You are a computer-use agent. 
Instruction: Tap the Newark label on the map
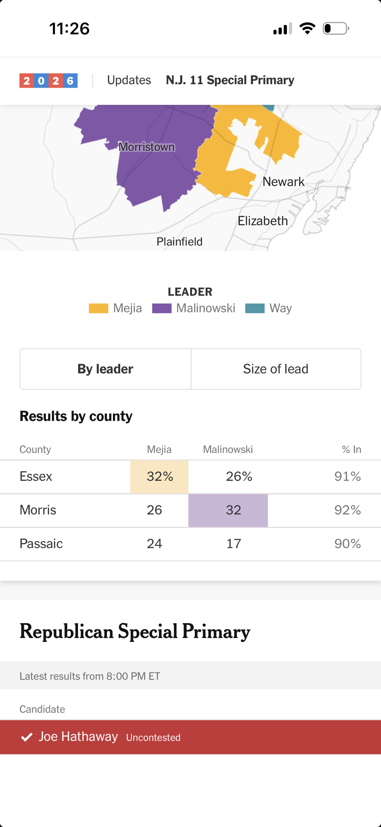tap(283, 182)
